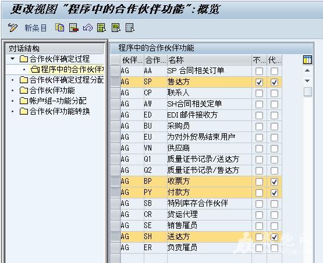Viewport: 323px width, 263px height.
Task: Select the row selector for 付款方
Action: (115, 193)
